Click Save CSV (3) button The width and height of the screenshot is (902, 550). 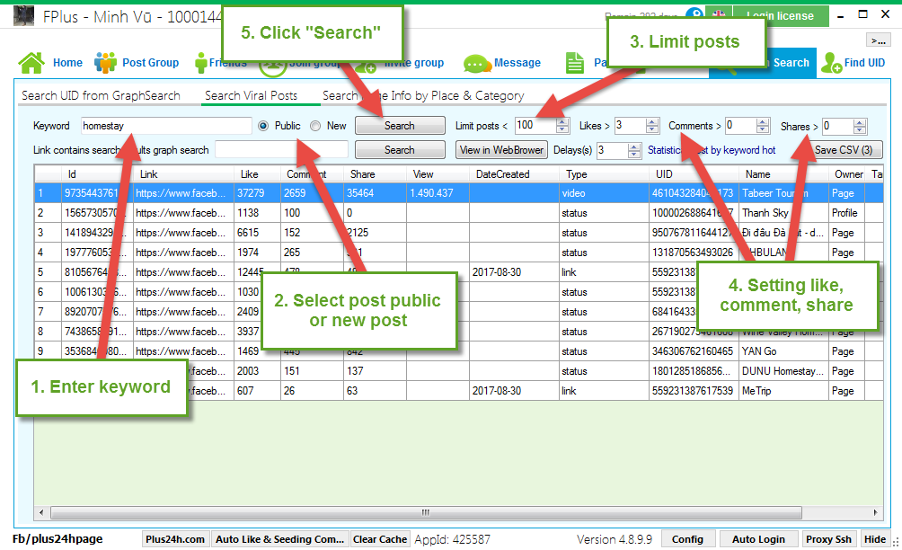tap(844, 149)
